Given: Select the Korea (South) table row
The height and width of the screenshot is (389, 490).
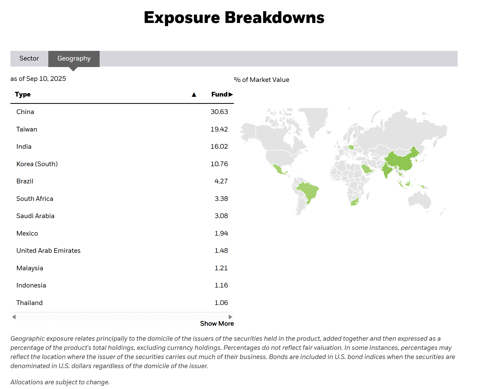Looking at the screenshot, I should 122,164.
